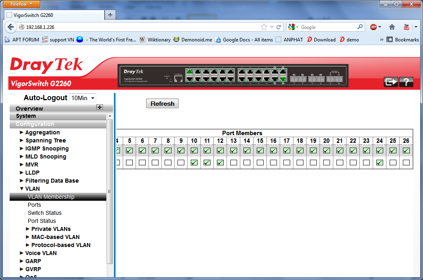Viewport: 423px width, 280px height.
Task: Expand the Aggregation menu
Action: click(x=40, y=132)
